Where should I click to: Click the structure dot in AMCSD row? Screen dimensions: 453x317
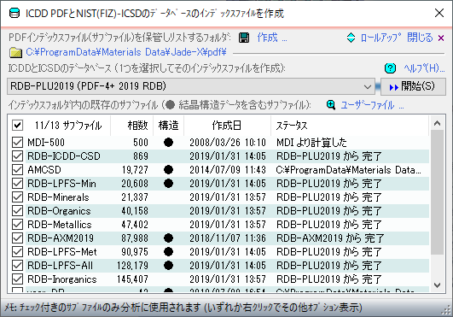[168, 169]
